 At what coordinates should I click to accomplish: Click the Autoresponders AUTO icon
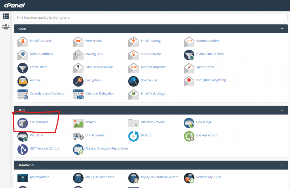pyautogui.click(x=189, y=42)
